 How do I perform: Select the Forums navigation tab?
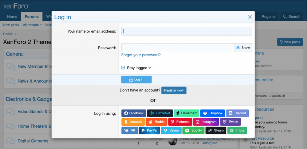32,16
